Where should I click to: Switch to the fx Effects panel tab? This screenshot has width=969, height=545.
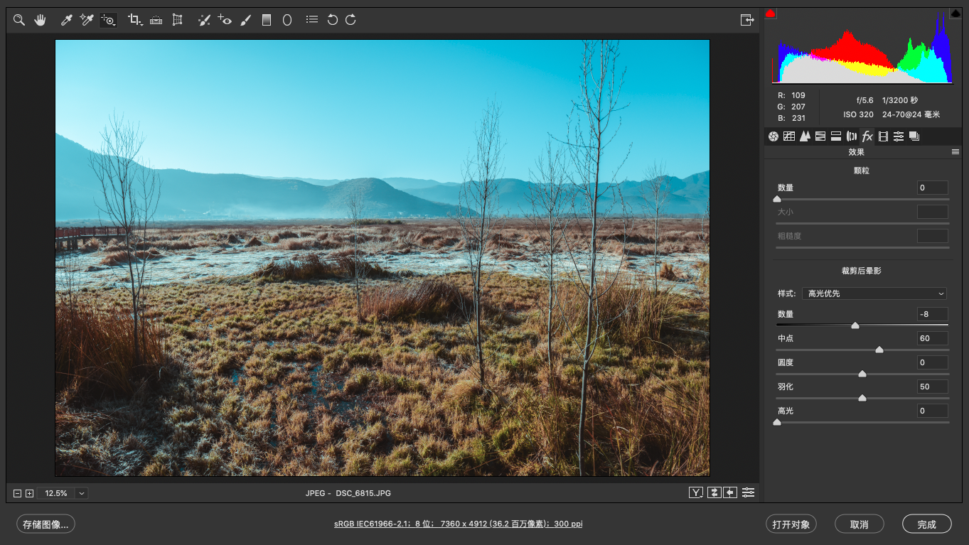[x=867, y=136]
